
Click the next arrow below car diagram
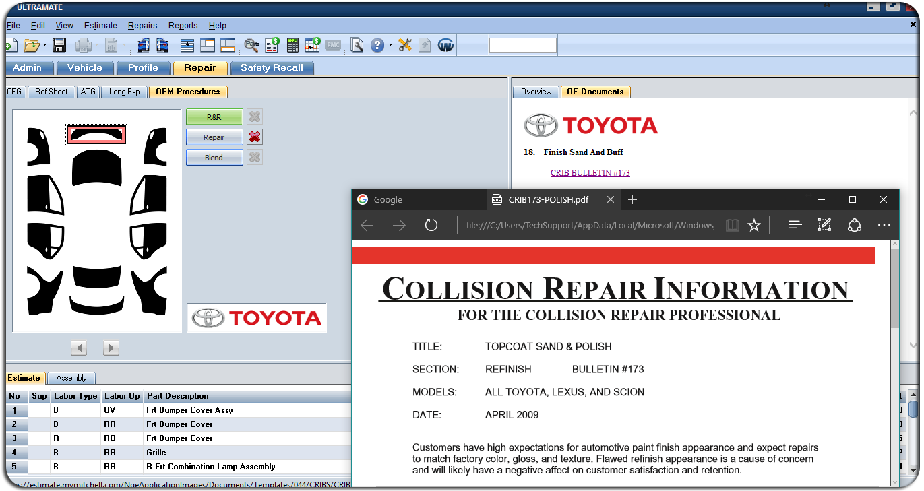click(x=111, y=348)
